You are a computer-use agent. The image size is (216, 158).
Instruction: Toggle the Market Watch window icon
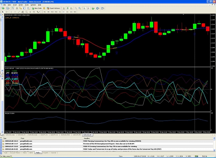pyautogui.click(x=13, y=8)
